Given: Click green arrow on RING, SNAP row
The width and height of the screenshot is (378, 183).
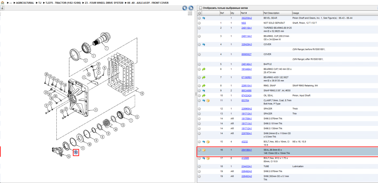Looking at the screenshot, I should [x=204, y=85].
